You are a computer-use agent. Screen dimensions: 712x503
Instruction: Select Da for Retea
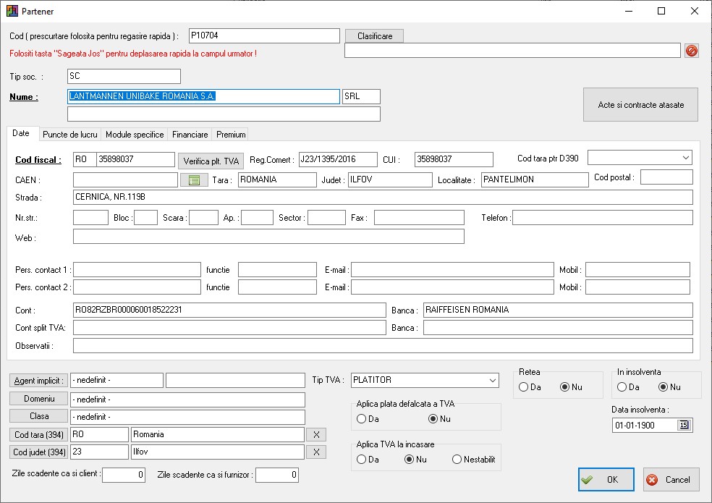pos(523,387)
